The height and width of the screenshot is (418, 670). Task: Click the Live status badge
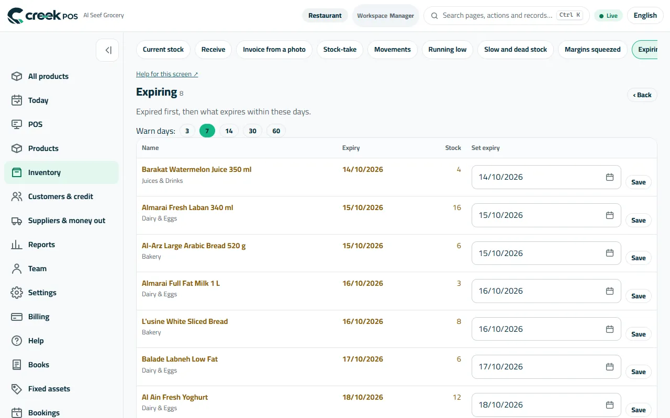(608, 16)
